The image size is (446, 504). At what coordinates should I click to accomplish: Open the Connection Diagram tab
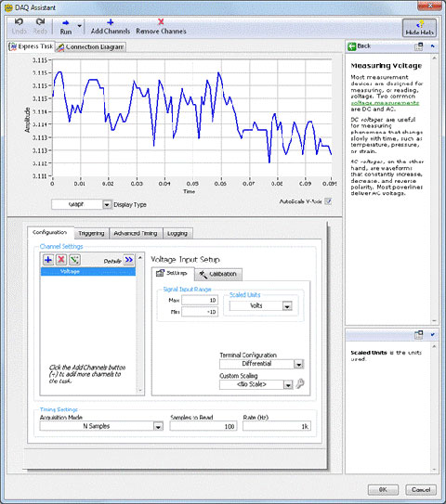pyautogui.click(x=90, y=47)
